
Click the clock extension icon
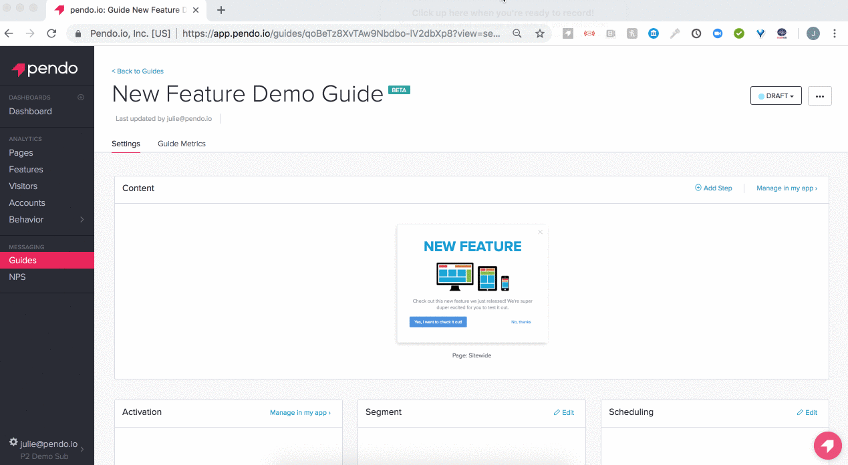click(696, 33)
